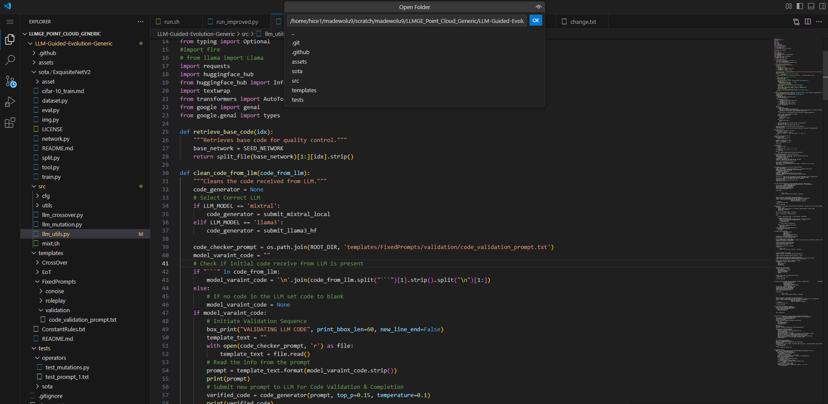
Task: Select tests in Open Folder list
Action: (415, 100)
